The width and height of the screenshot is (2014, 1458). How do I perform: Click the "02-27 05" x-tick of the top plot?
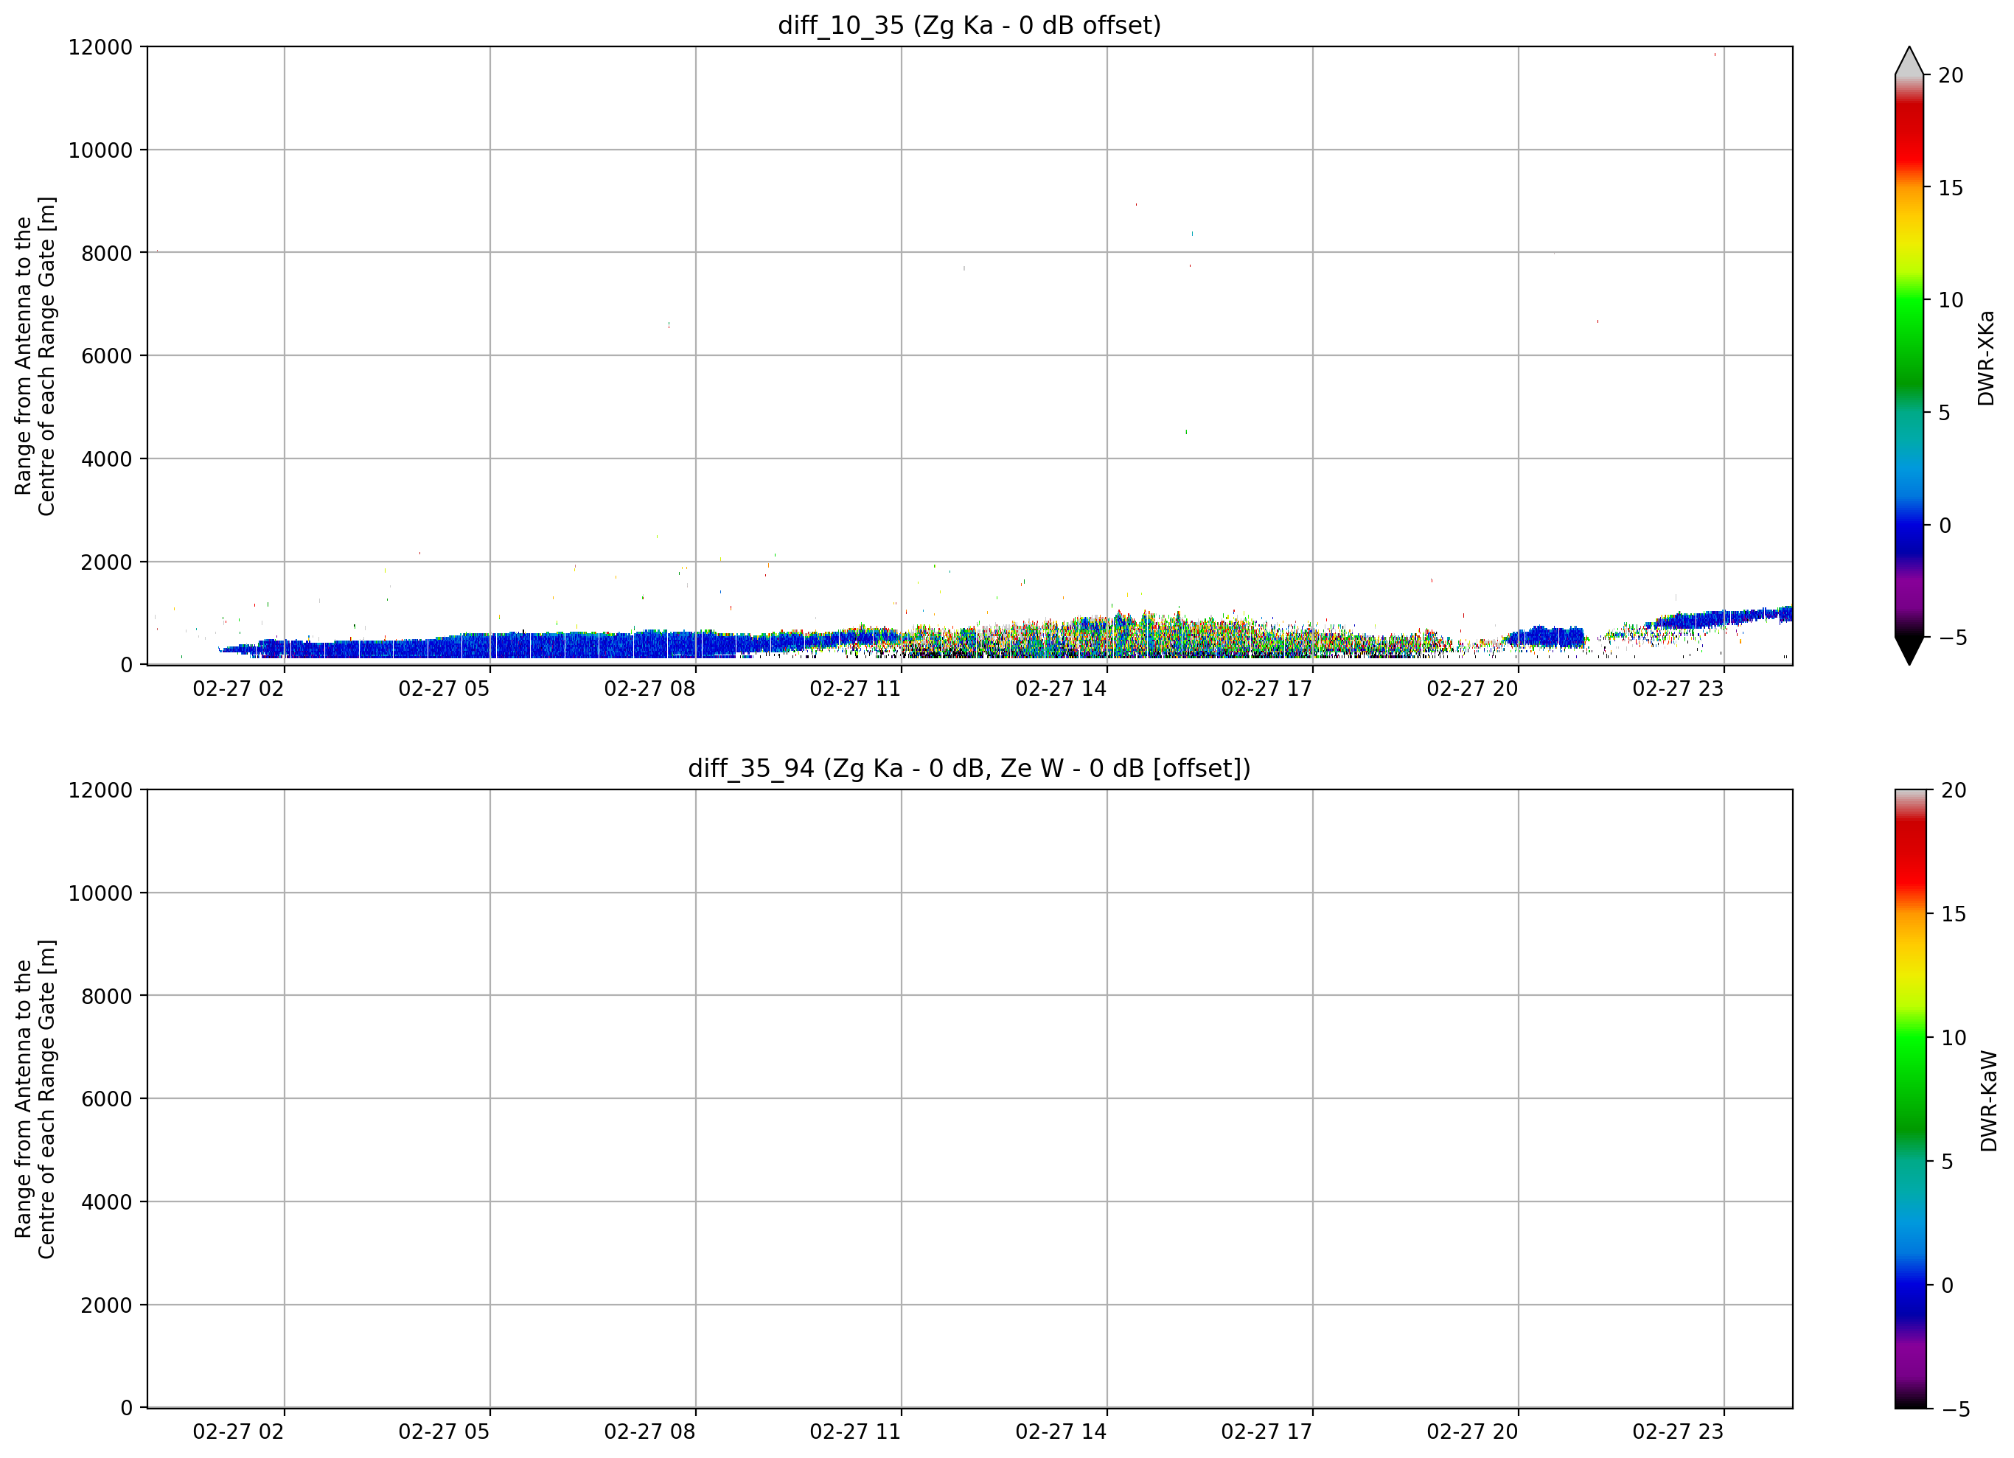click(444, 689)
